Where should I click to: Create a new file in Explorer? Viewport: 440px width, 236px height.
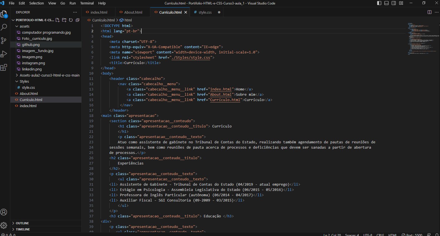(x=57, y=20)
